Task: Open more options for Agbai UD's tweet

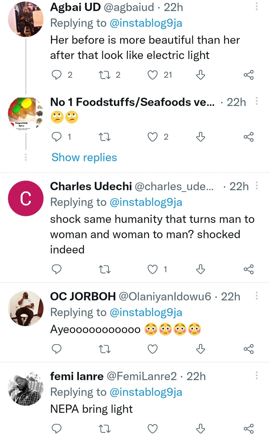Action: point(257,7)
